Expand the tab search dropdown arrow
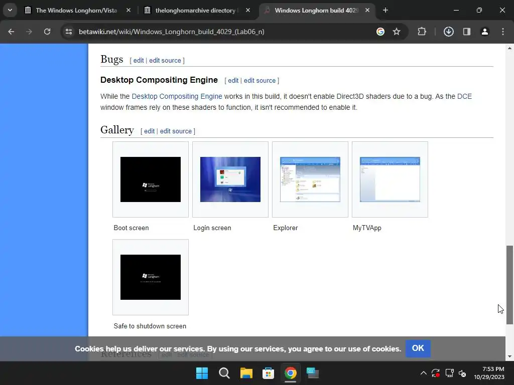 pyautogui.click(x=10, y=10)
